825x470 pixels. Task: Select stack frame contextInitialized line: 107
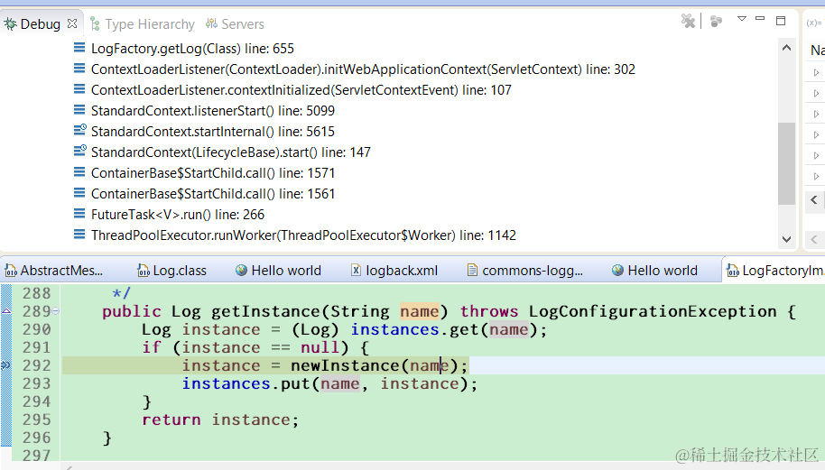point(301,90)
